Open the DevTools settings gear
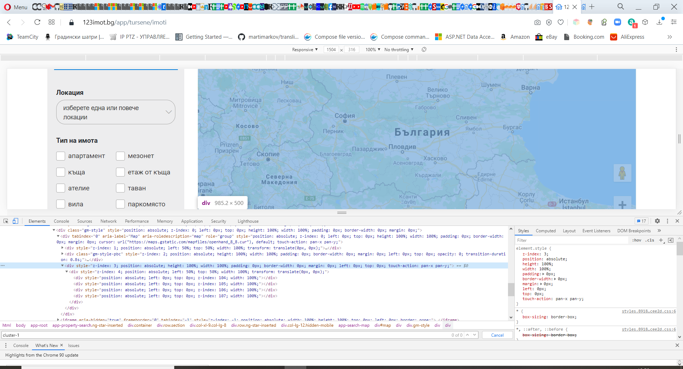 click(657, 221)
